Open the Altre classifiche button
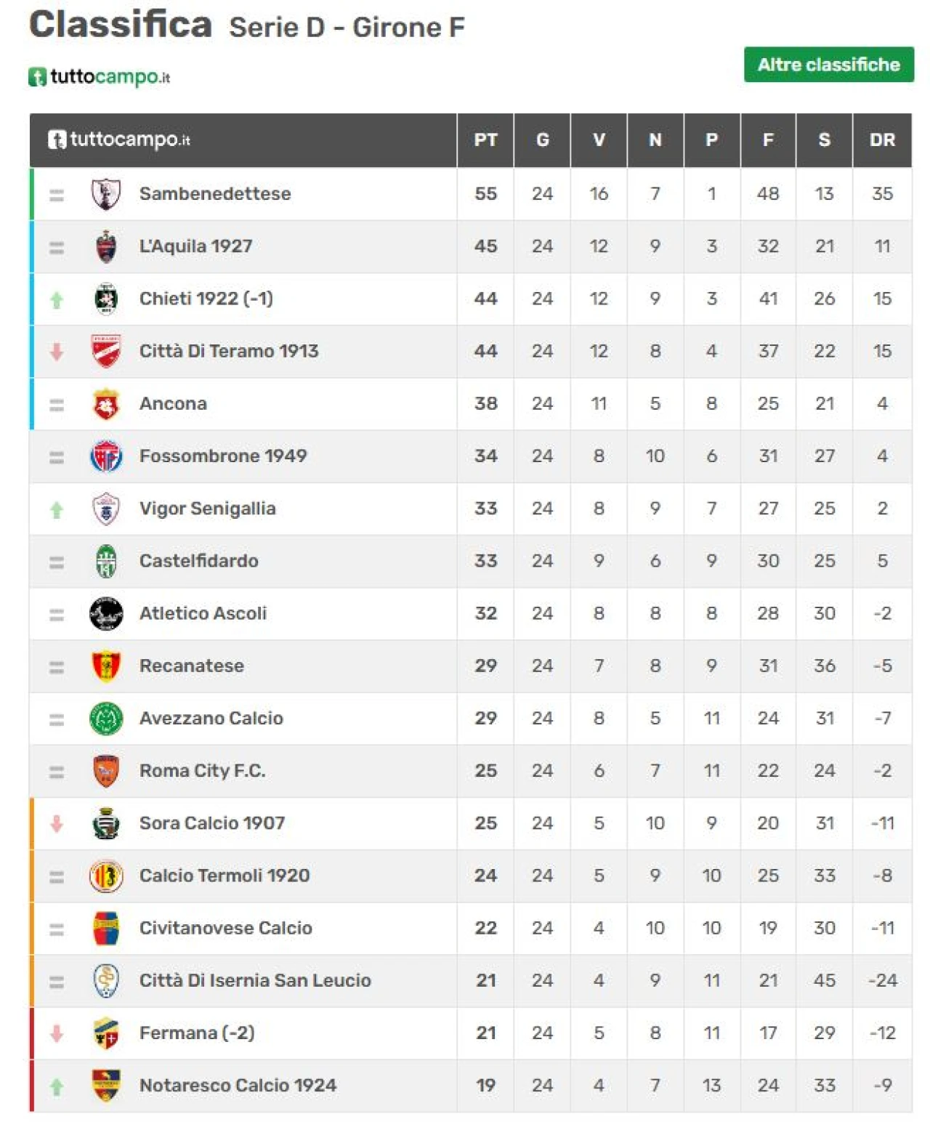The width and height of the screenshot is (930, 1127). point(828,65)
